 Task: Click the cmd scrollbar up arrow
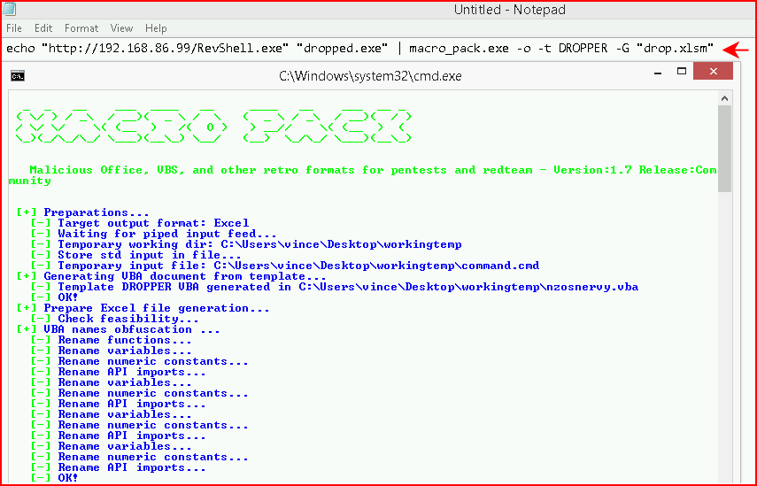click(724, 98)
